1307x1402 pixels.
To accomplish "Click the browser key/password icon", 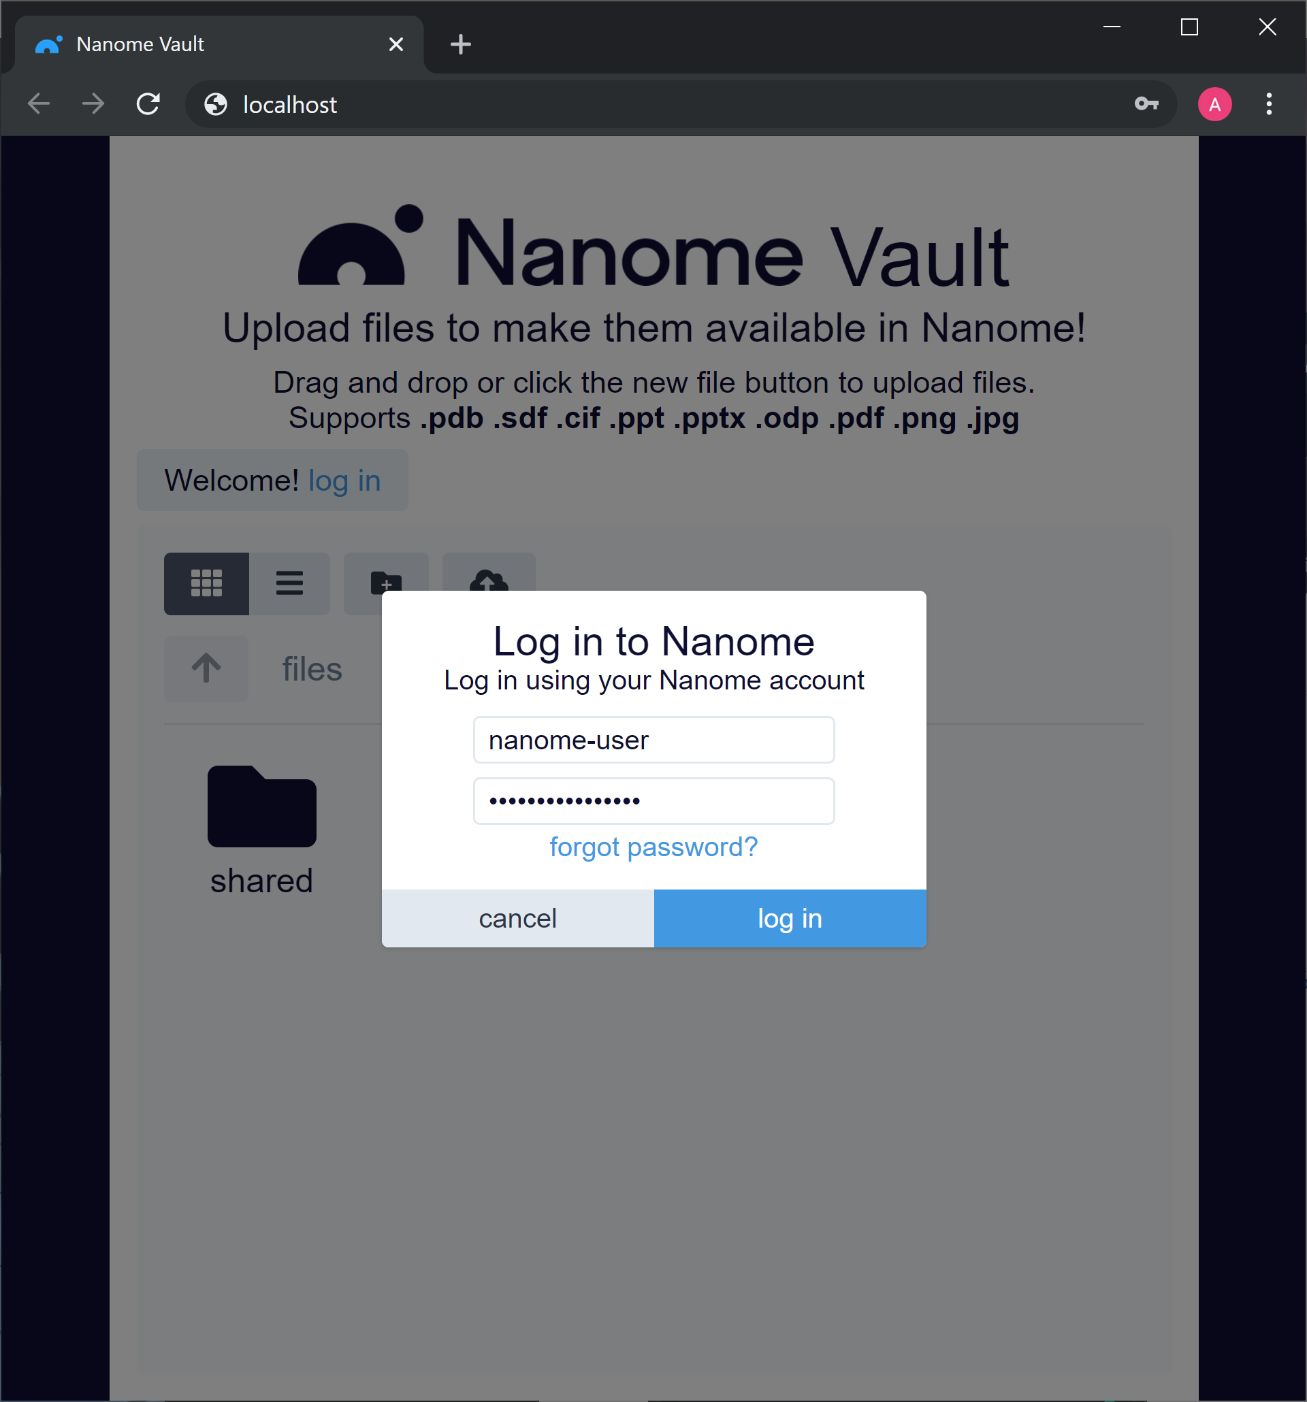I will 1147,103.
